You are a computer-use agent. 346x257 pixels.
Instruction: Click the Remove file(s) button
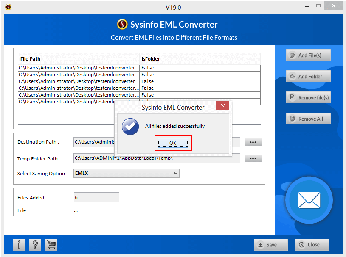308,98
